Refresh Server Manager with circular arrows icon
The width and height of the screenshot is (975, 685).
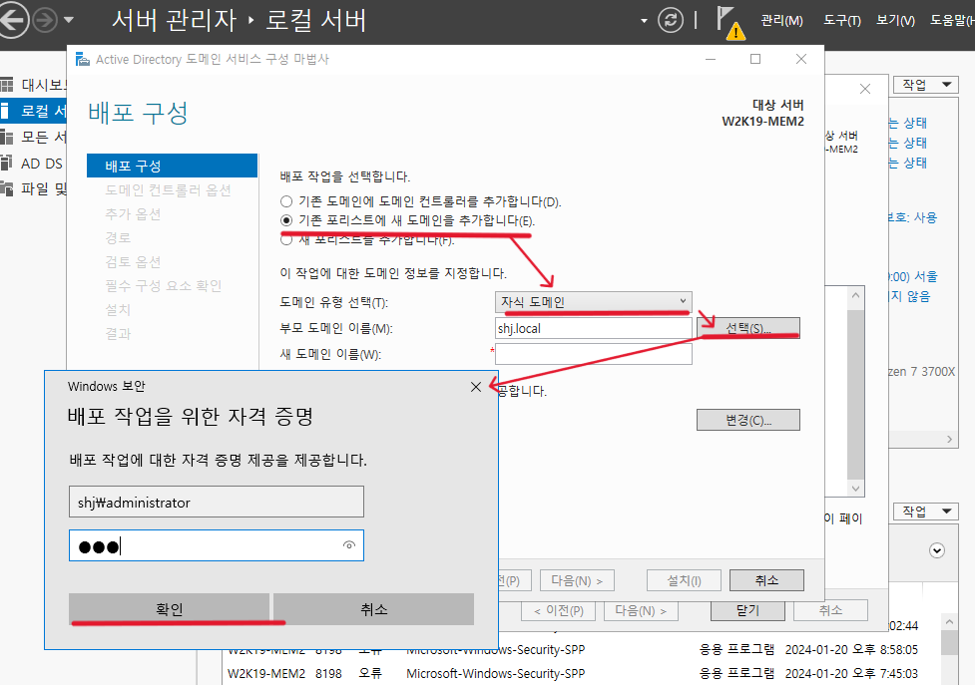pos(671,21)
